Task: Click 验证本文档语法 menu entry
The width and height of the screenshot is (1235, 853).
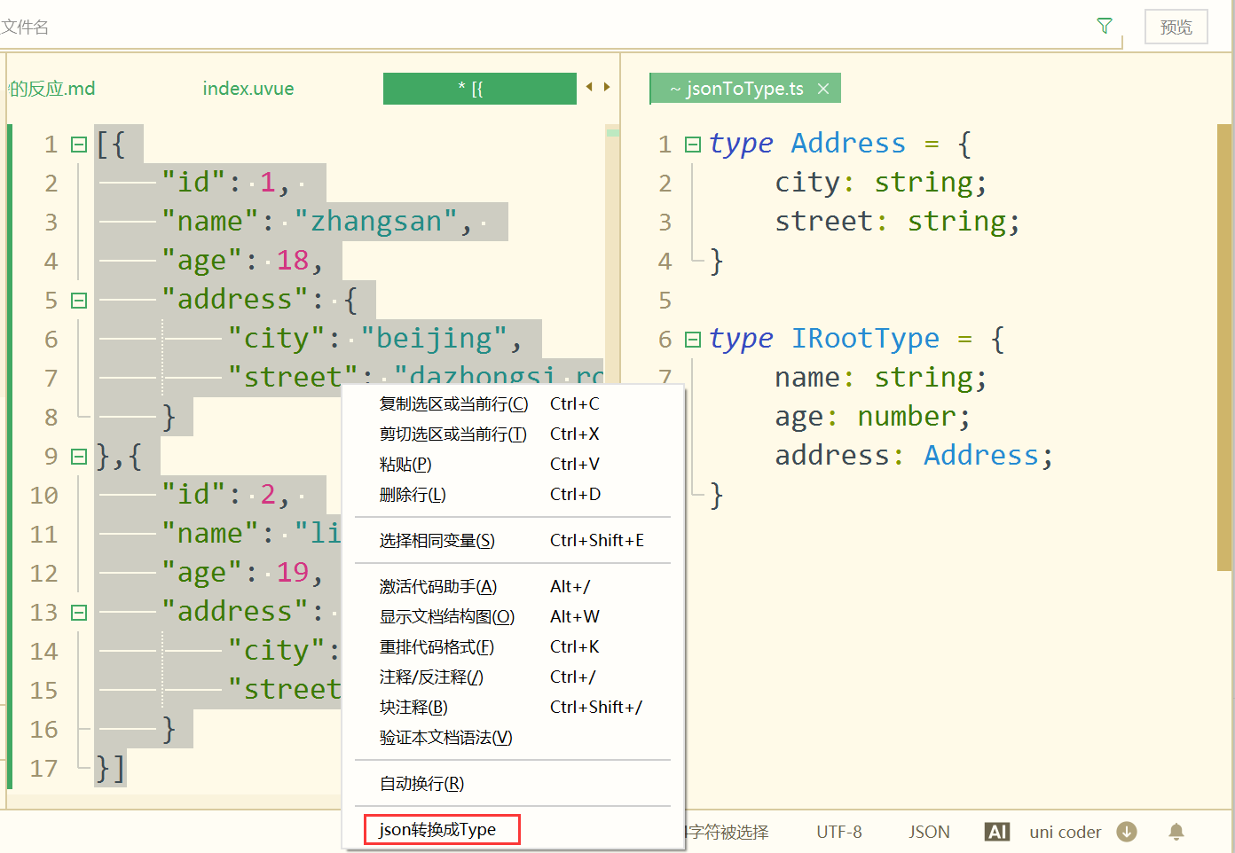Action: 446,738
